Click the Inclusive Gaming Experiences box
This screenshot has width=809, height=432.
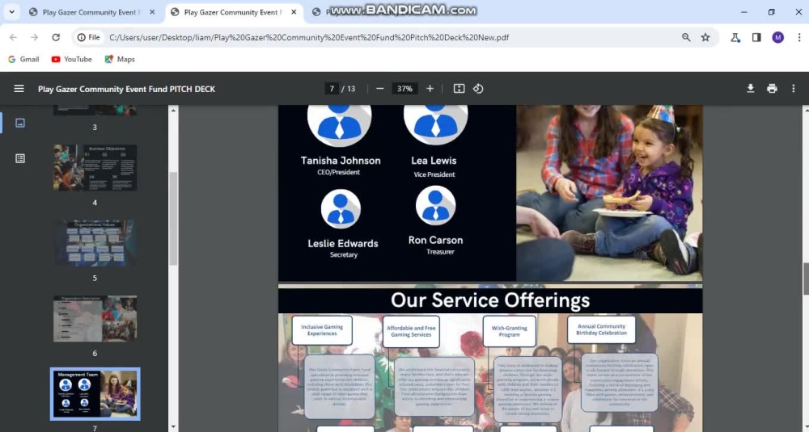click(322, 330)
